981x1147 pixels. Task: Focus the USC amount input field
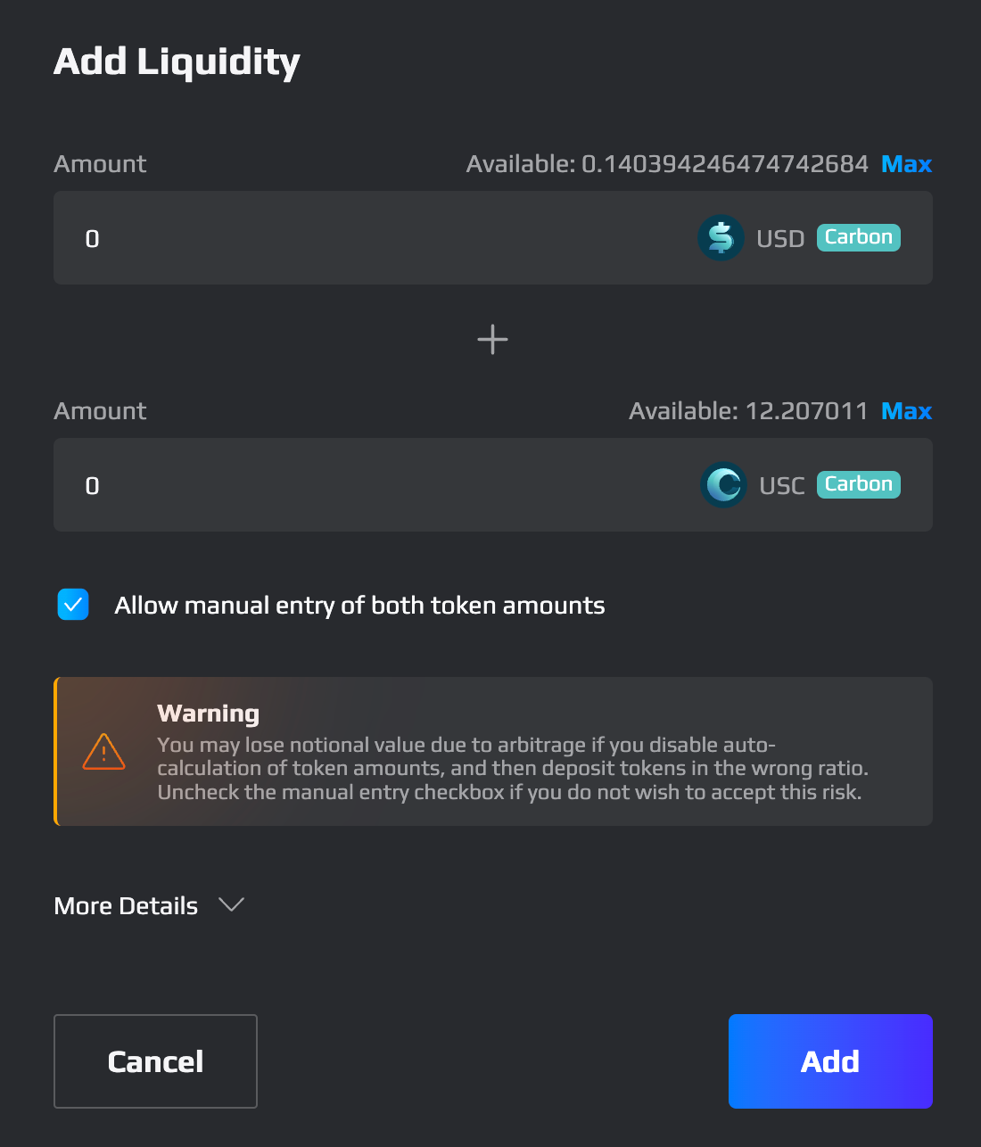[x=375, y=485]
